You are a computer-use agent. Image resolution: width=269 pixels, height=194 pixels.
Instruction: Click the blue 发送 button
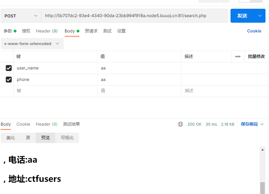pos(242,16)
